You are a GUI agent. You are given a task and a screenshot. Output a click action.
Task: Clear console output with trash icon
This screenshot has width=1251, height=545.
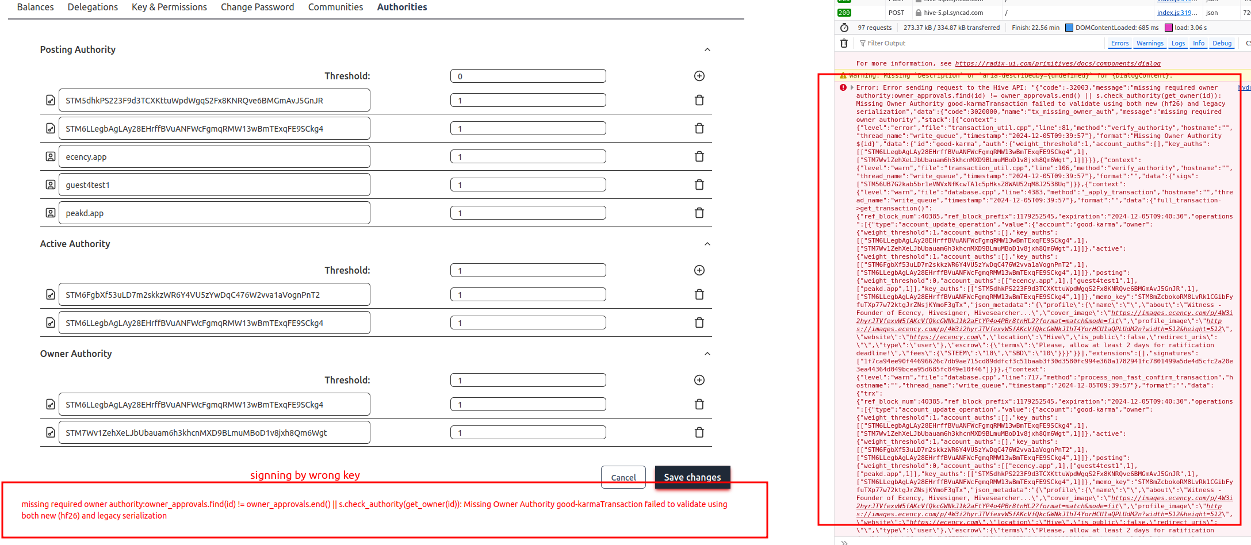tap(844, 43)
